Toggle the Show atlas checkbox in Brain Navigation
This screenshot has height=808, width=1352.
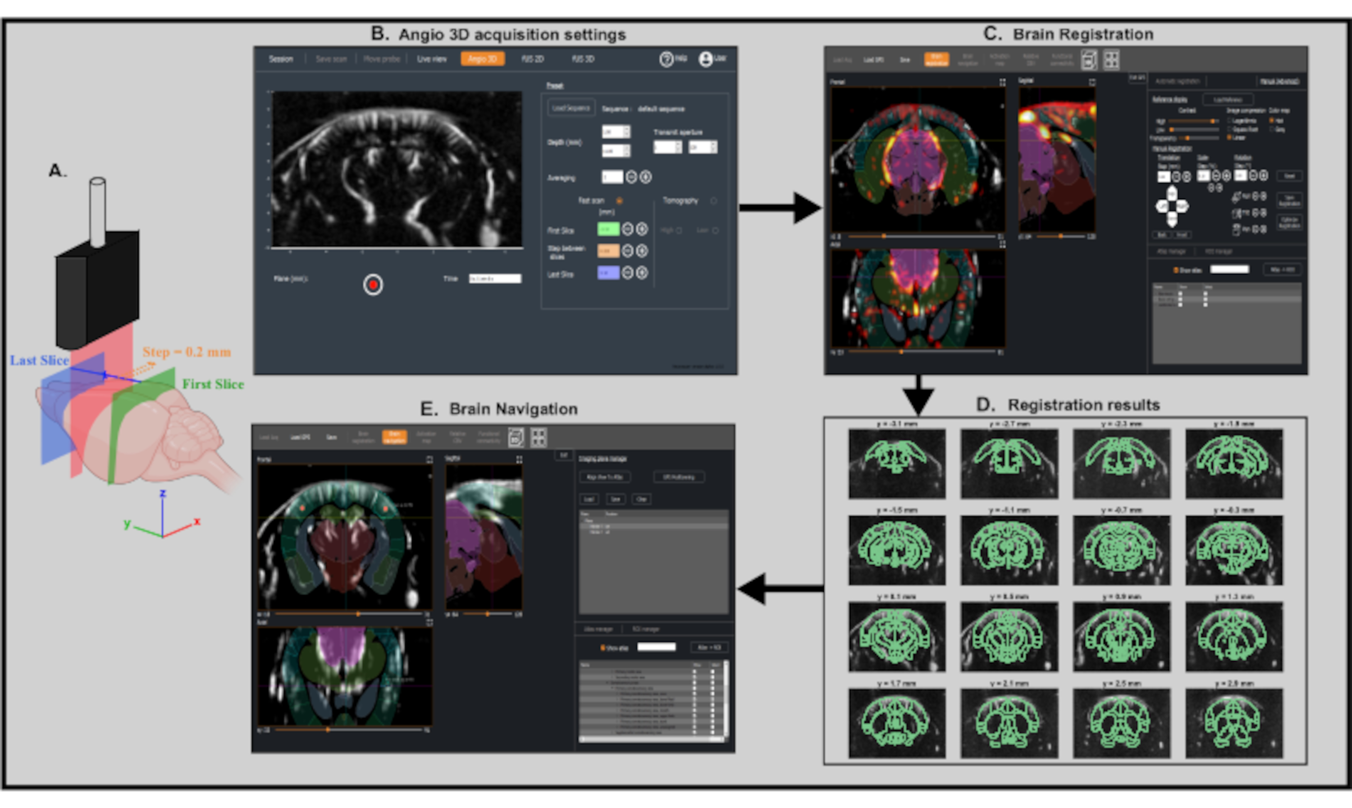[x=603, y=648]
